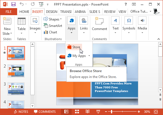Select slide 2 thumbnail
This screenshot has width=163, height=115.
point(16,71)
